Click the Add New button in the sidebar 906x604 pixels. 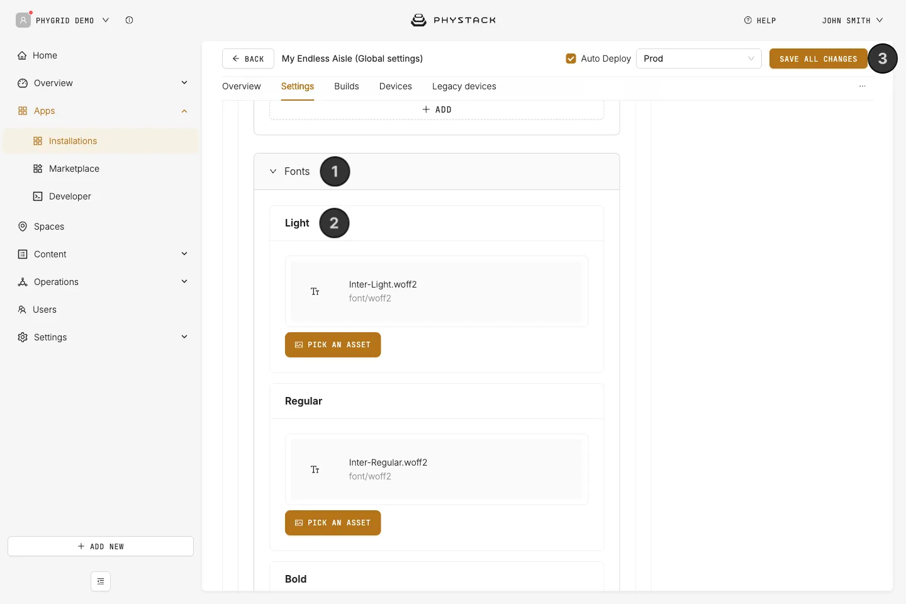(101, 546)
